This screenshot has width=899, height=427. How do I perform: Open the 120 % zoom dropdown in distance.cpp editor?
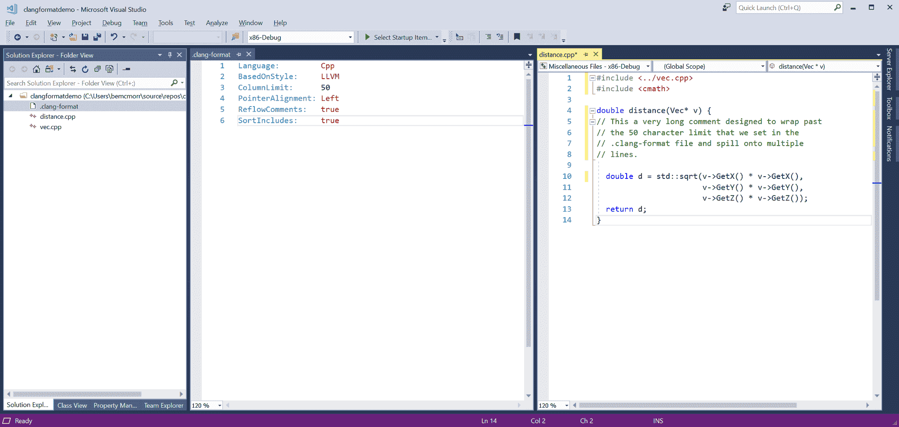coord(566,405)
